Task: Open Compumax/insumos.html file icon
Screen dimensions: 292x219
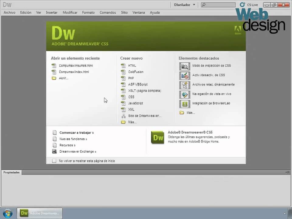Action: tap(54, 66)
